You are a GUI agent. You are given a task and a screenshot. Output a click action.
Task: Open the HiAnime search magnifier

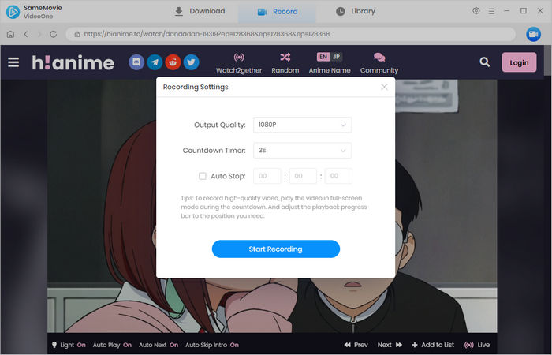click(x=485, y=62)
